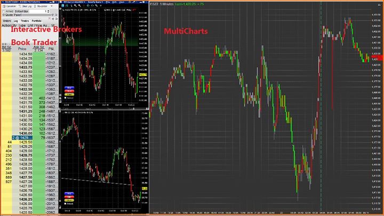Click the blue Buy button in upper IB chart

coord(69,88)
